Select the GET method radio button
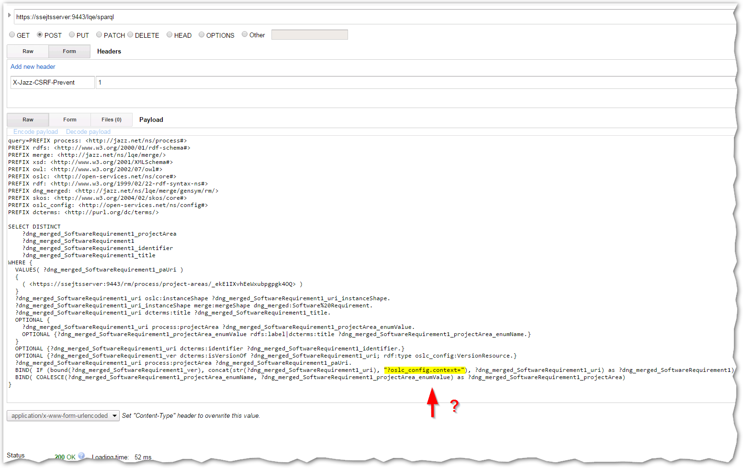The image size is (743, 468). [x=12, y=35]
